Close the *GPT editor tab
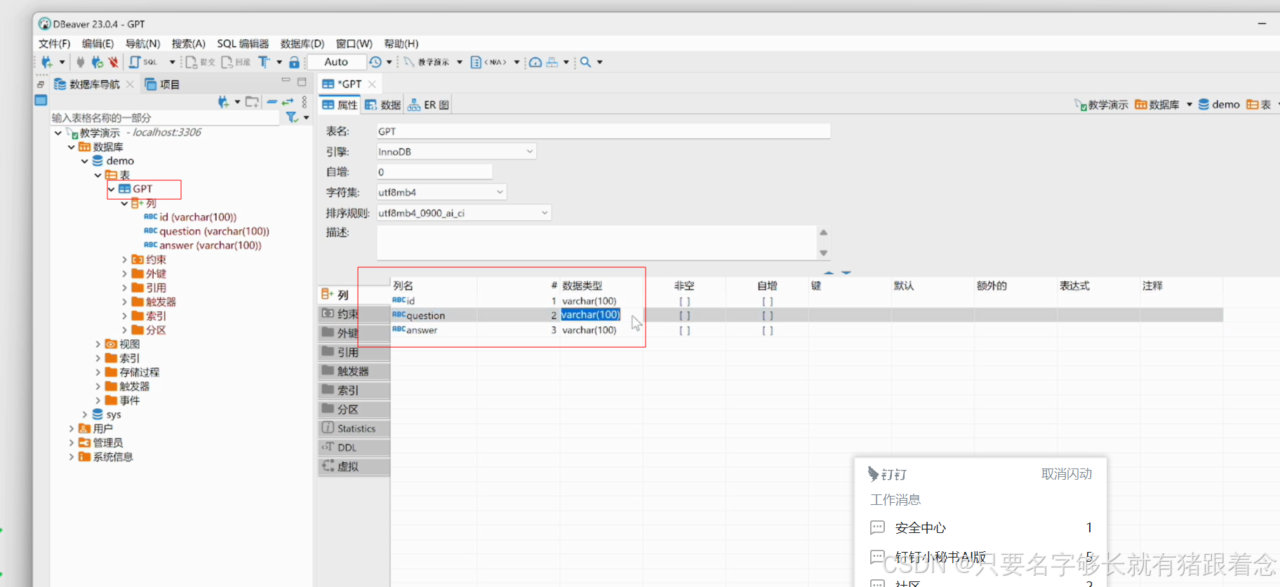 372,84
